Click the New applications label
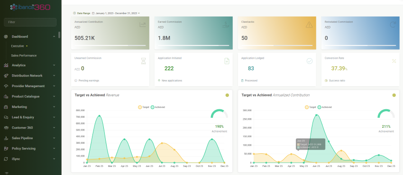 (x=172, y=80)
